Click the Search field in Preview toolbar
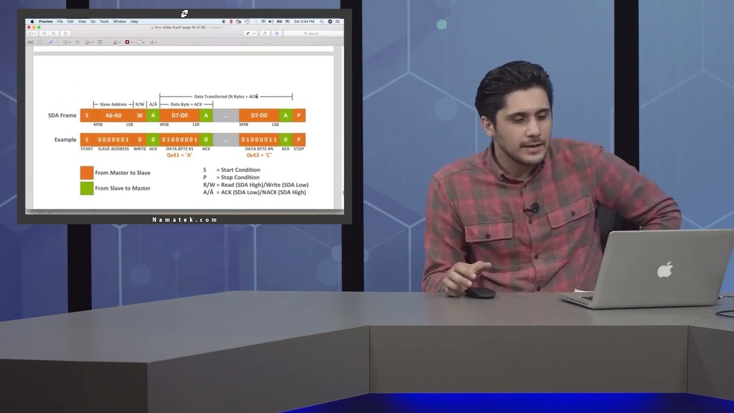The width and height of the screenshot is (734, 413). click(x=314, y=33)
